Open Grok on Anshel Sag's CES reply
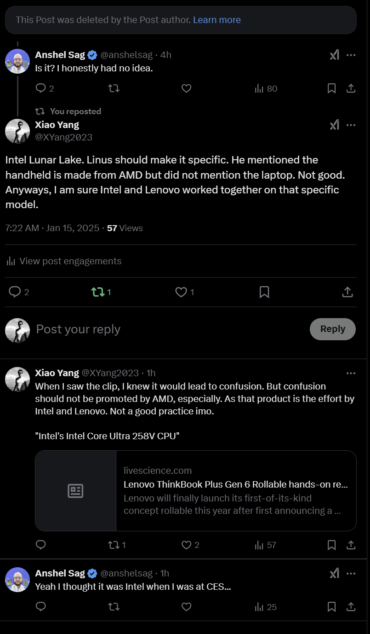The height and width of the screenshot is (634, 370). 335,573
